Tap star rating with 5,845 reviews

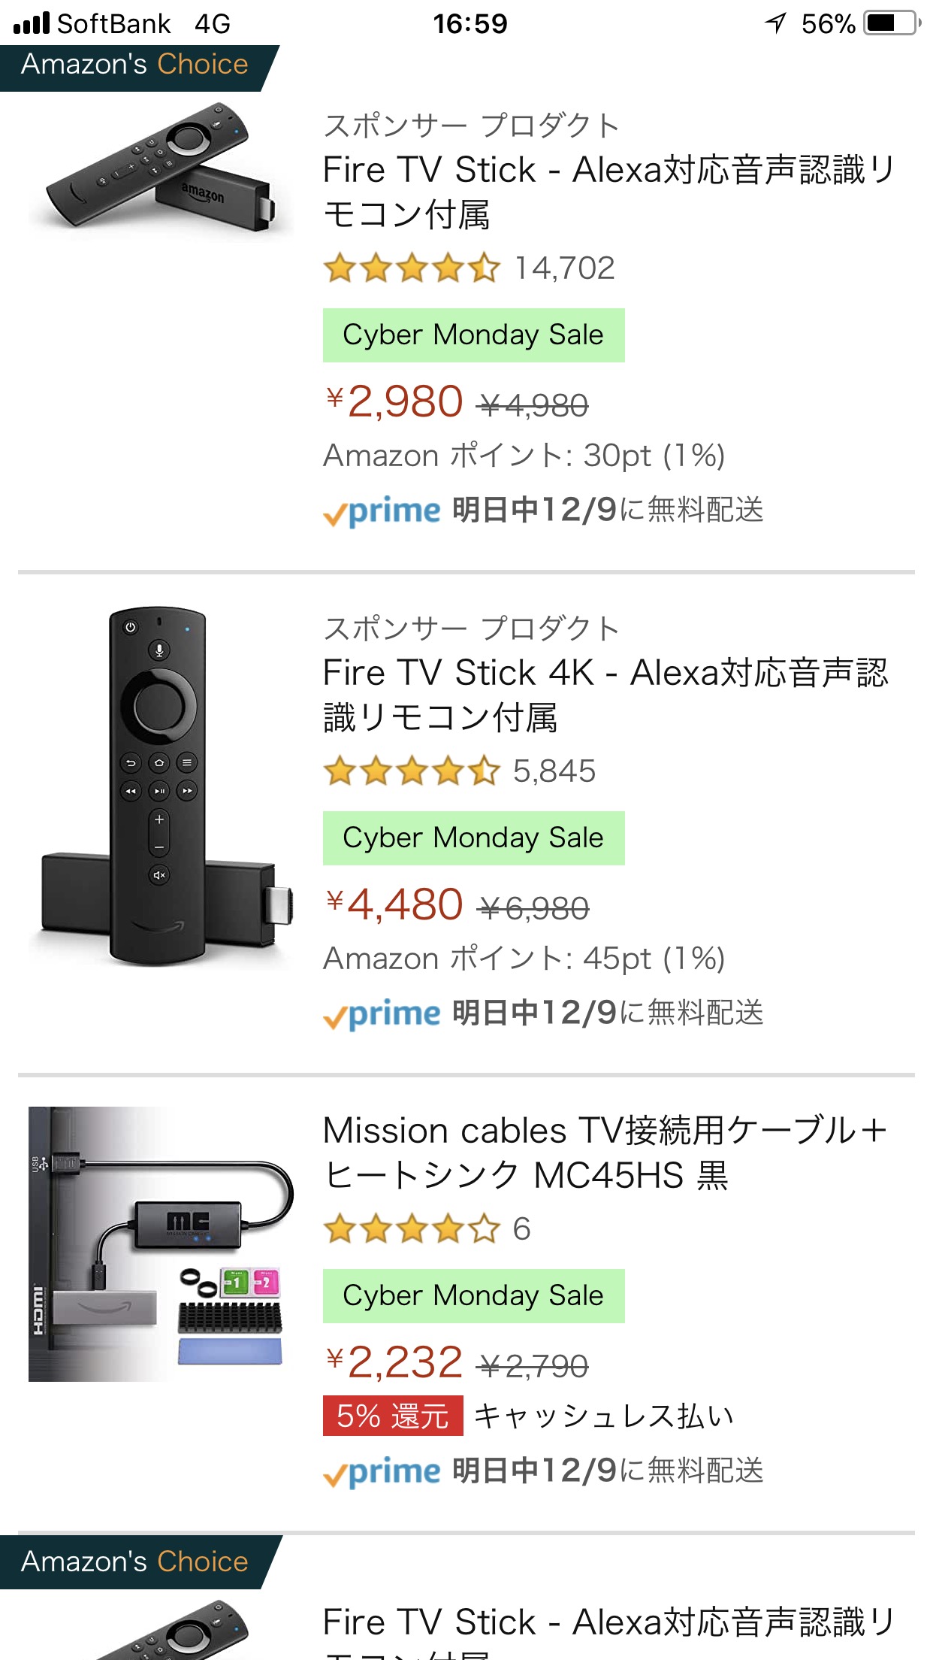[412, 771]
